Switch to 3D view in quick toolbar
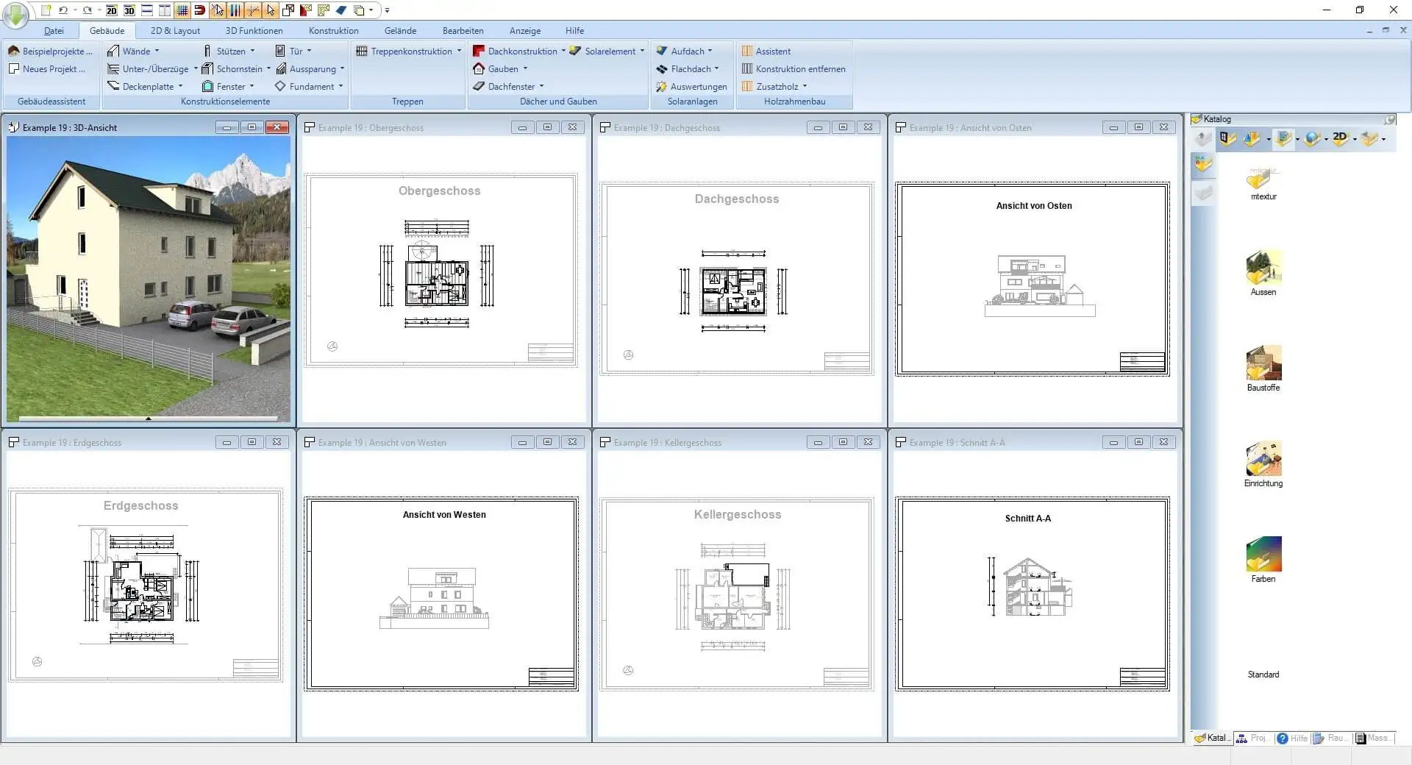Viewport: 1412px width, 765px height. (129, 10)
